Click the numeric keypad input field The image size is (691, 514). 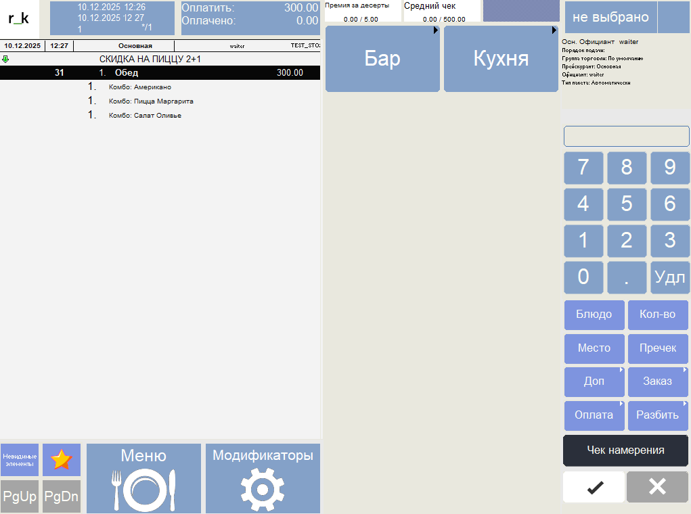coord(626,136)
